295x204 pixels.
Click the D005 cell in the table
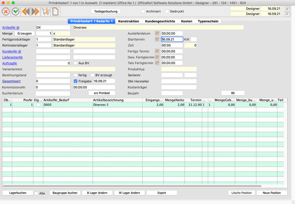click(68, 105)
